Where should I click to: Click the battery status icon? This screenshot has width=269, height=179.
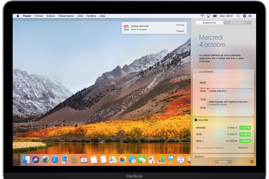pyautogui.click(x=215, y=16)
